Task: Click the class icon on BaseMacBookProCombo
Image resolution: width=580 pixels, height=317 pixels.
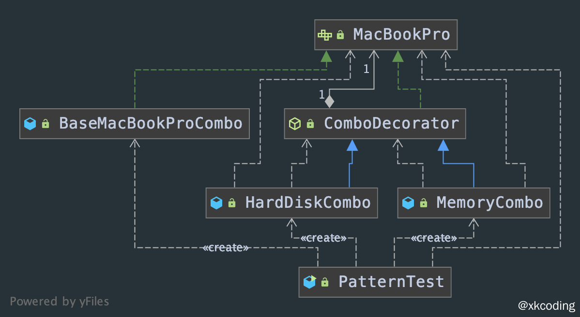Action: pos(30,124)
